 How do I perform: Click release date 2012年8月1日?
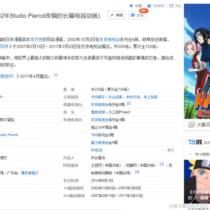click(x=102, y=181)
